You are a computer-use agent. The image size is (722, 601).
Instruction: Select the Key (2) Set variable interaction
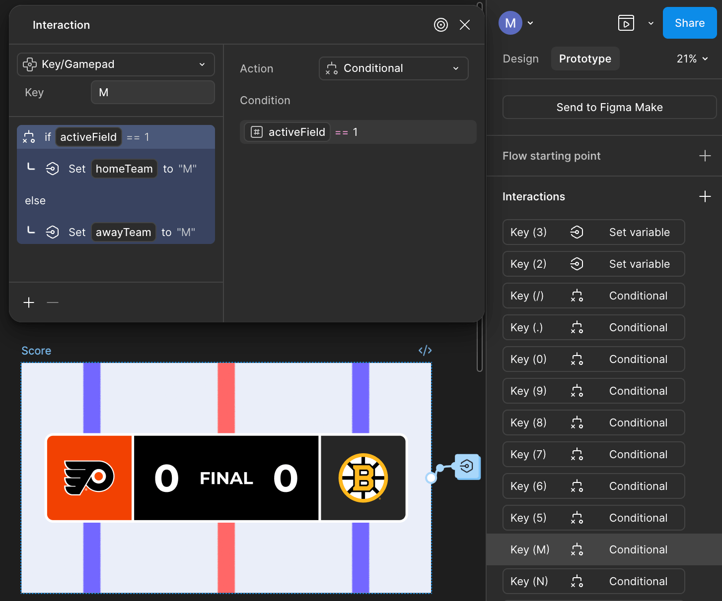[x=593, y=264]
